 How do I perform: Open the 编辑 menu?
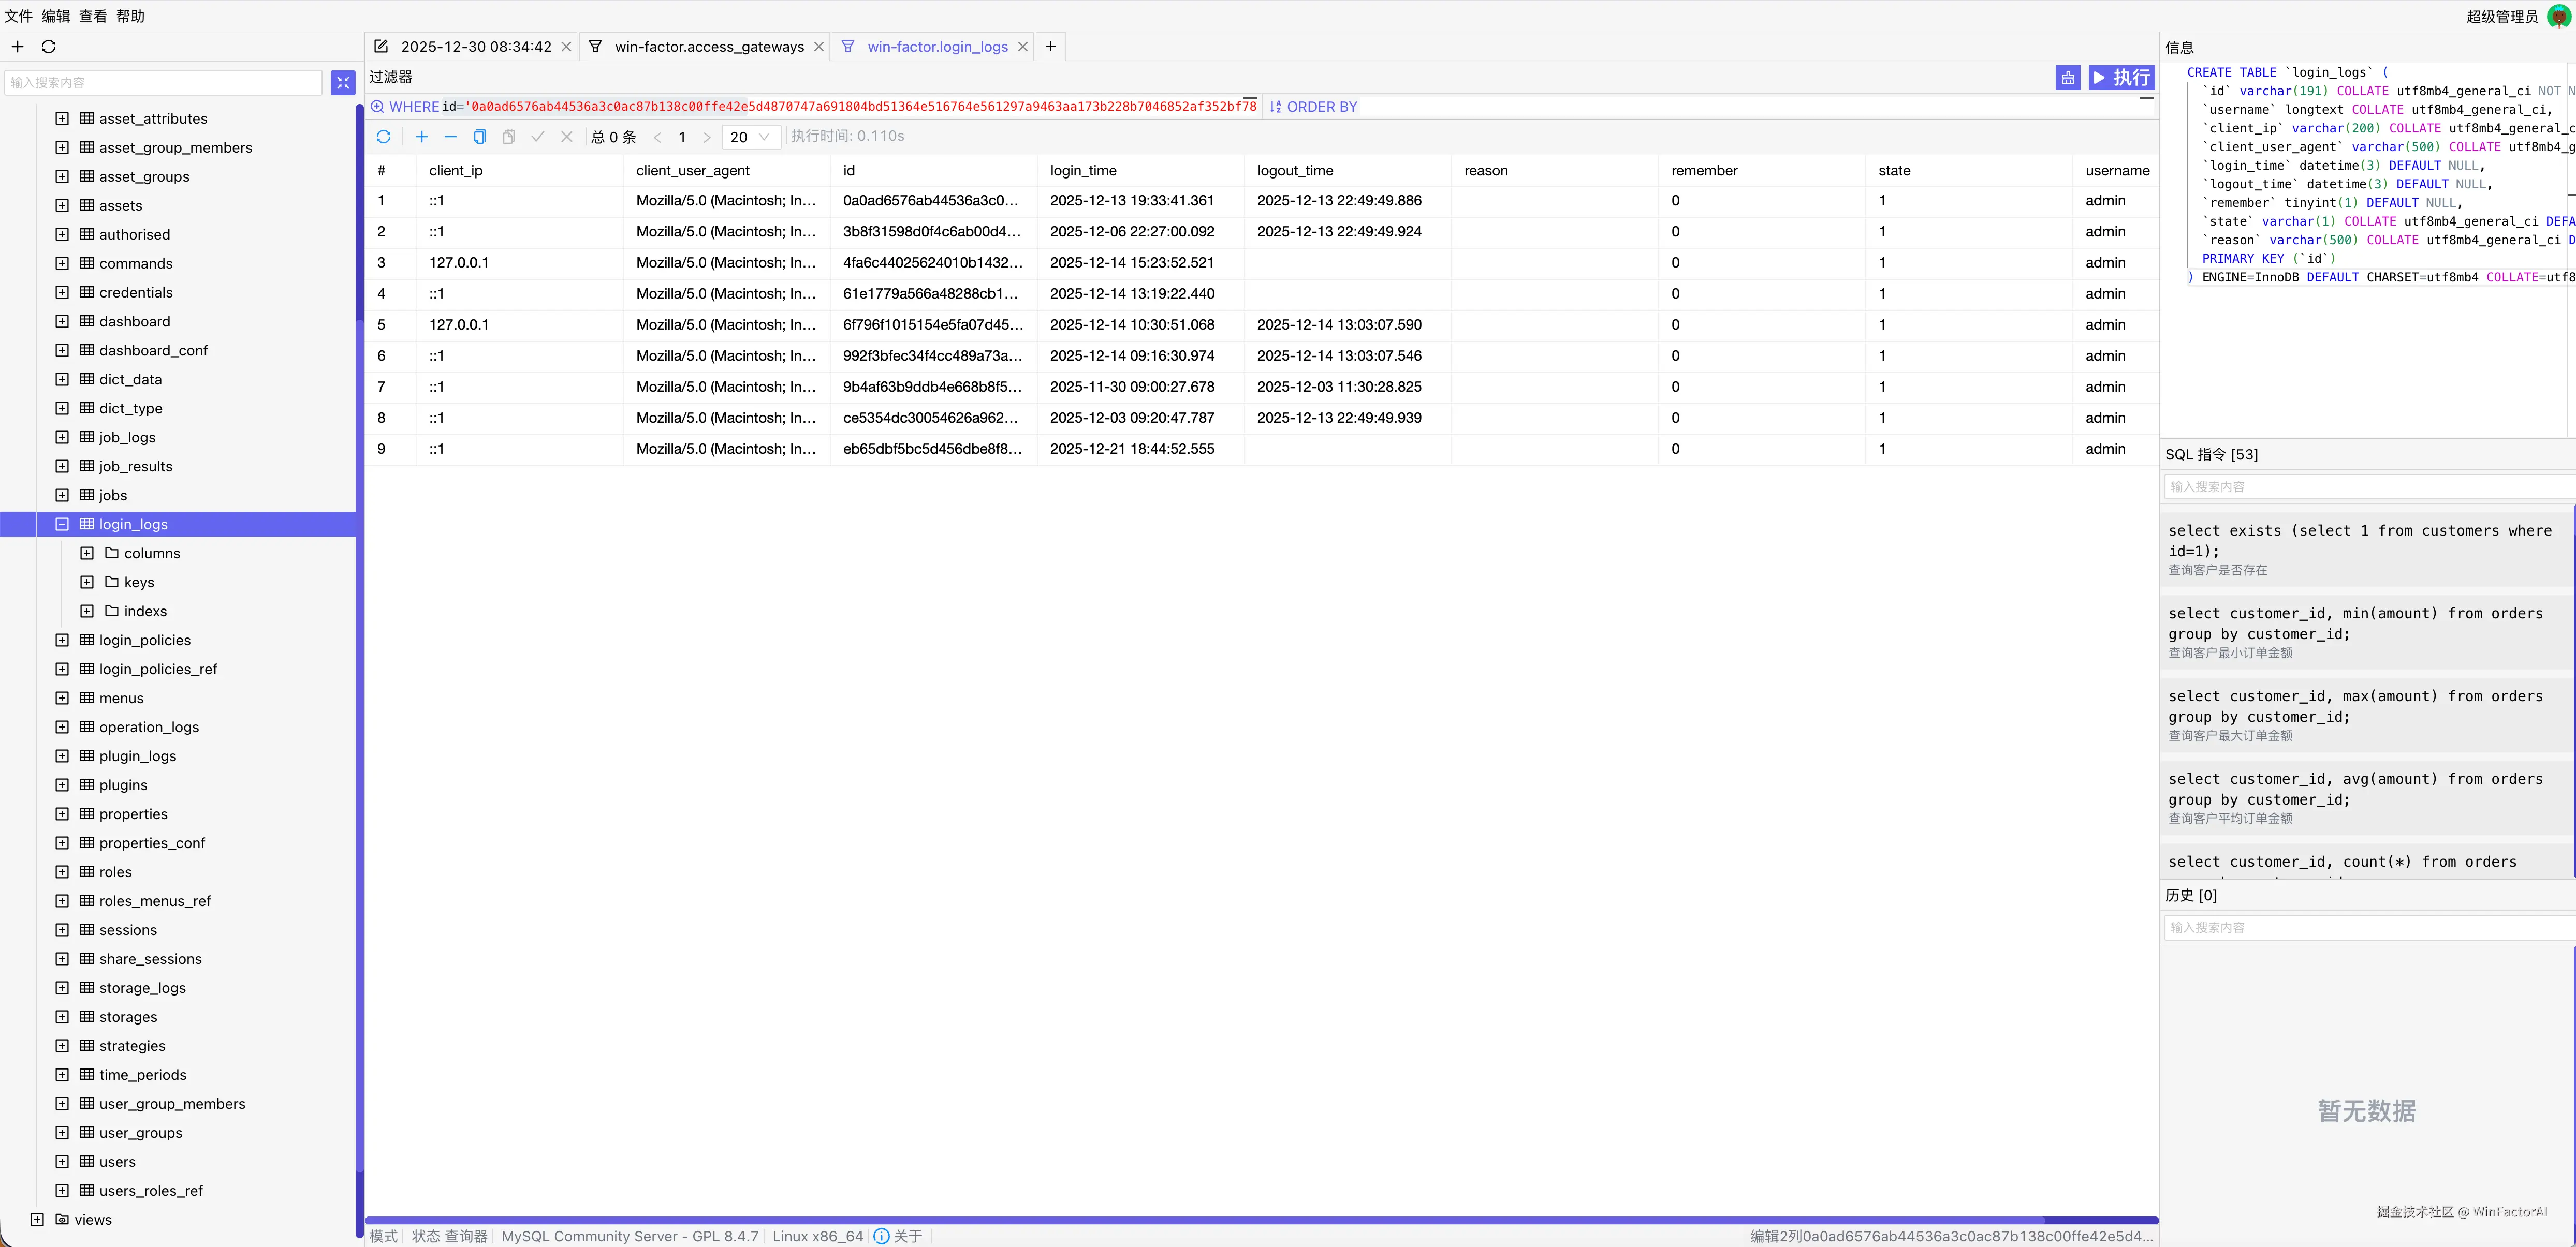pyautogui.click(x=55, y=16)
